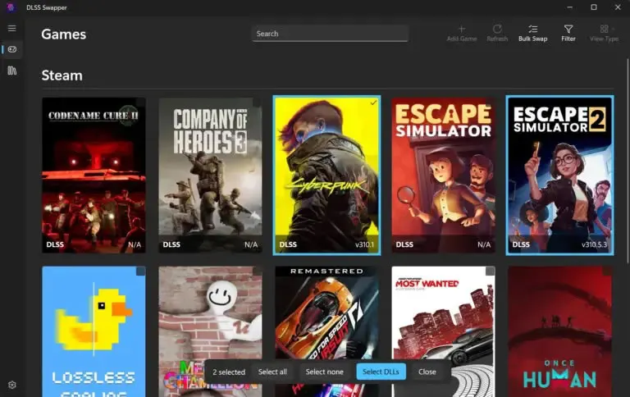Tick the Most Wanted game checkbox
This screenshot has width=630, height=397.
pos(490,272)
